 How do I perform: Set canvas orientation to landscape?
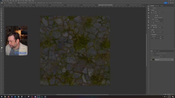point(157,16)
